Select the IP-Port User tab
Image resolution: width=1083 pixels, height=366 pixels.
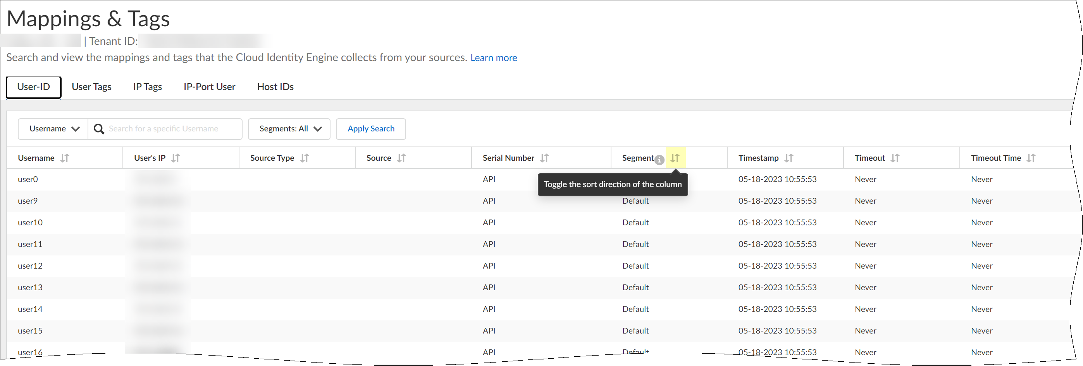[209, 87]
